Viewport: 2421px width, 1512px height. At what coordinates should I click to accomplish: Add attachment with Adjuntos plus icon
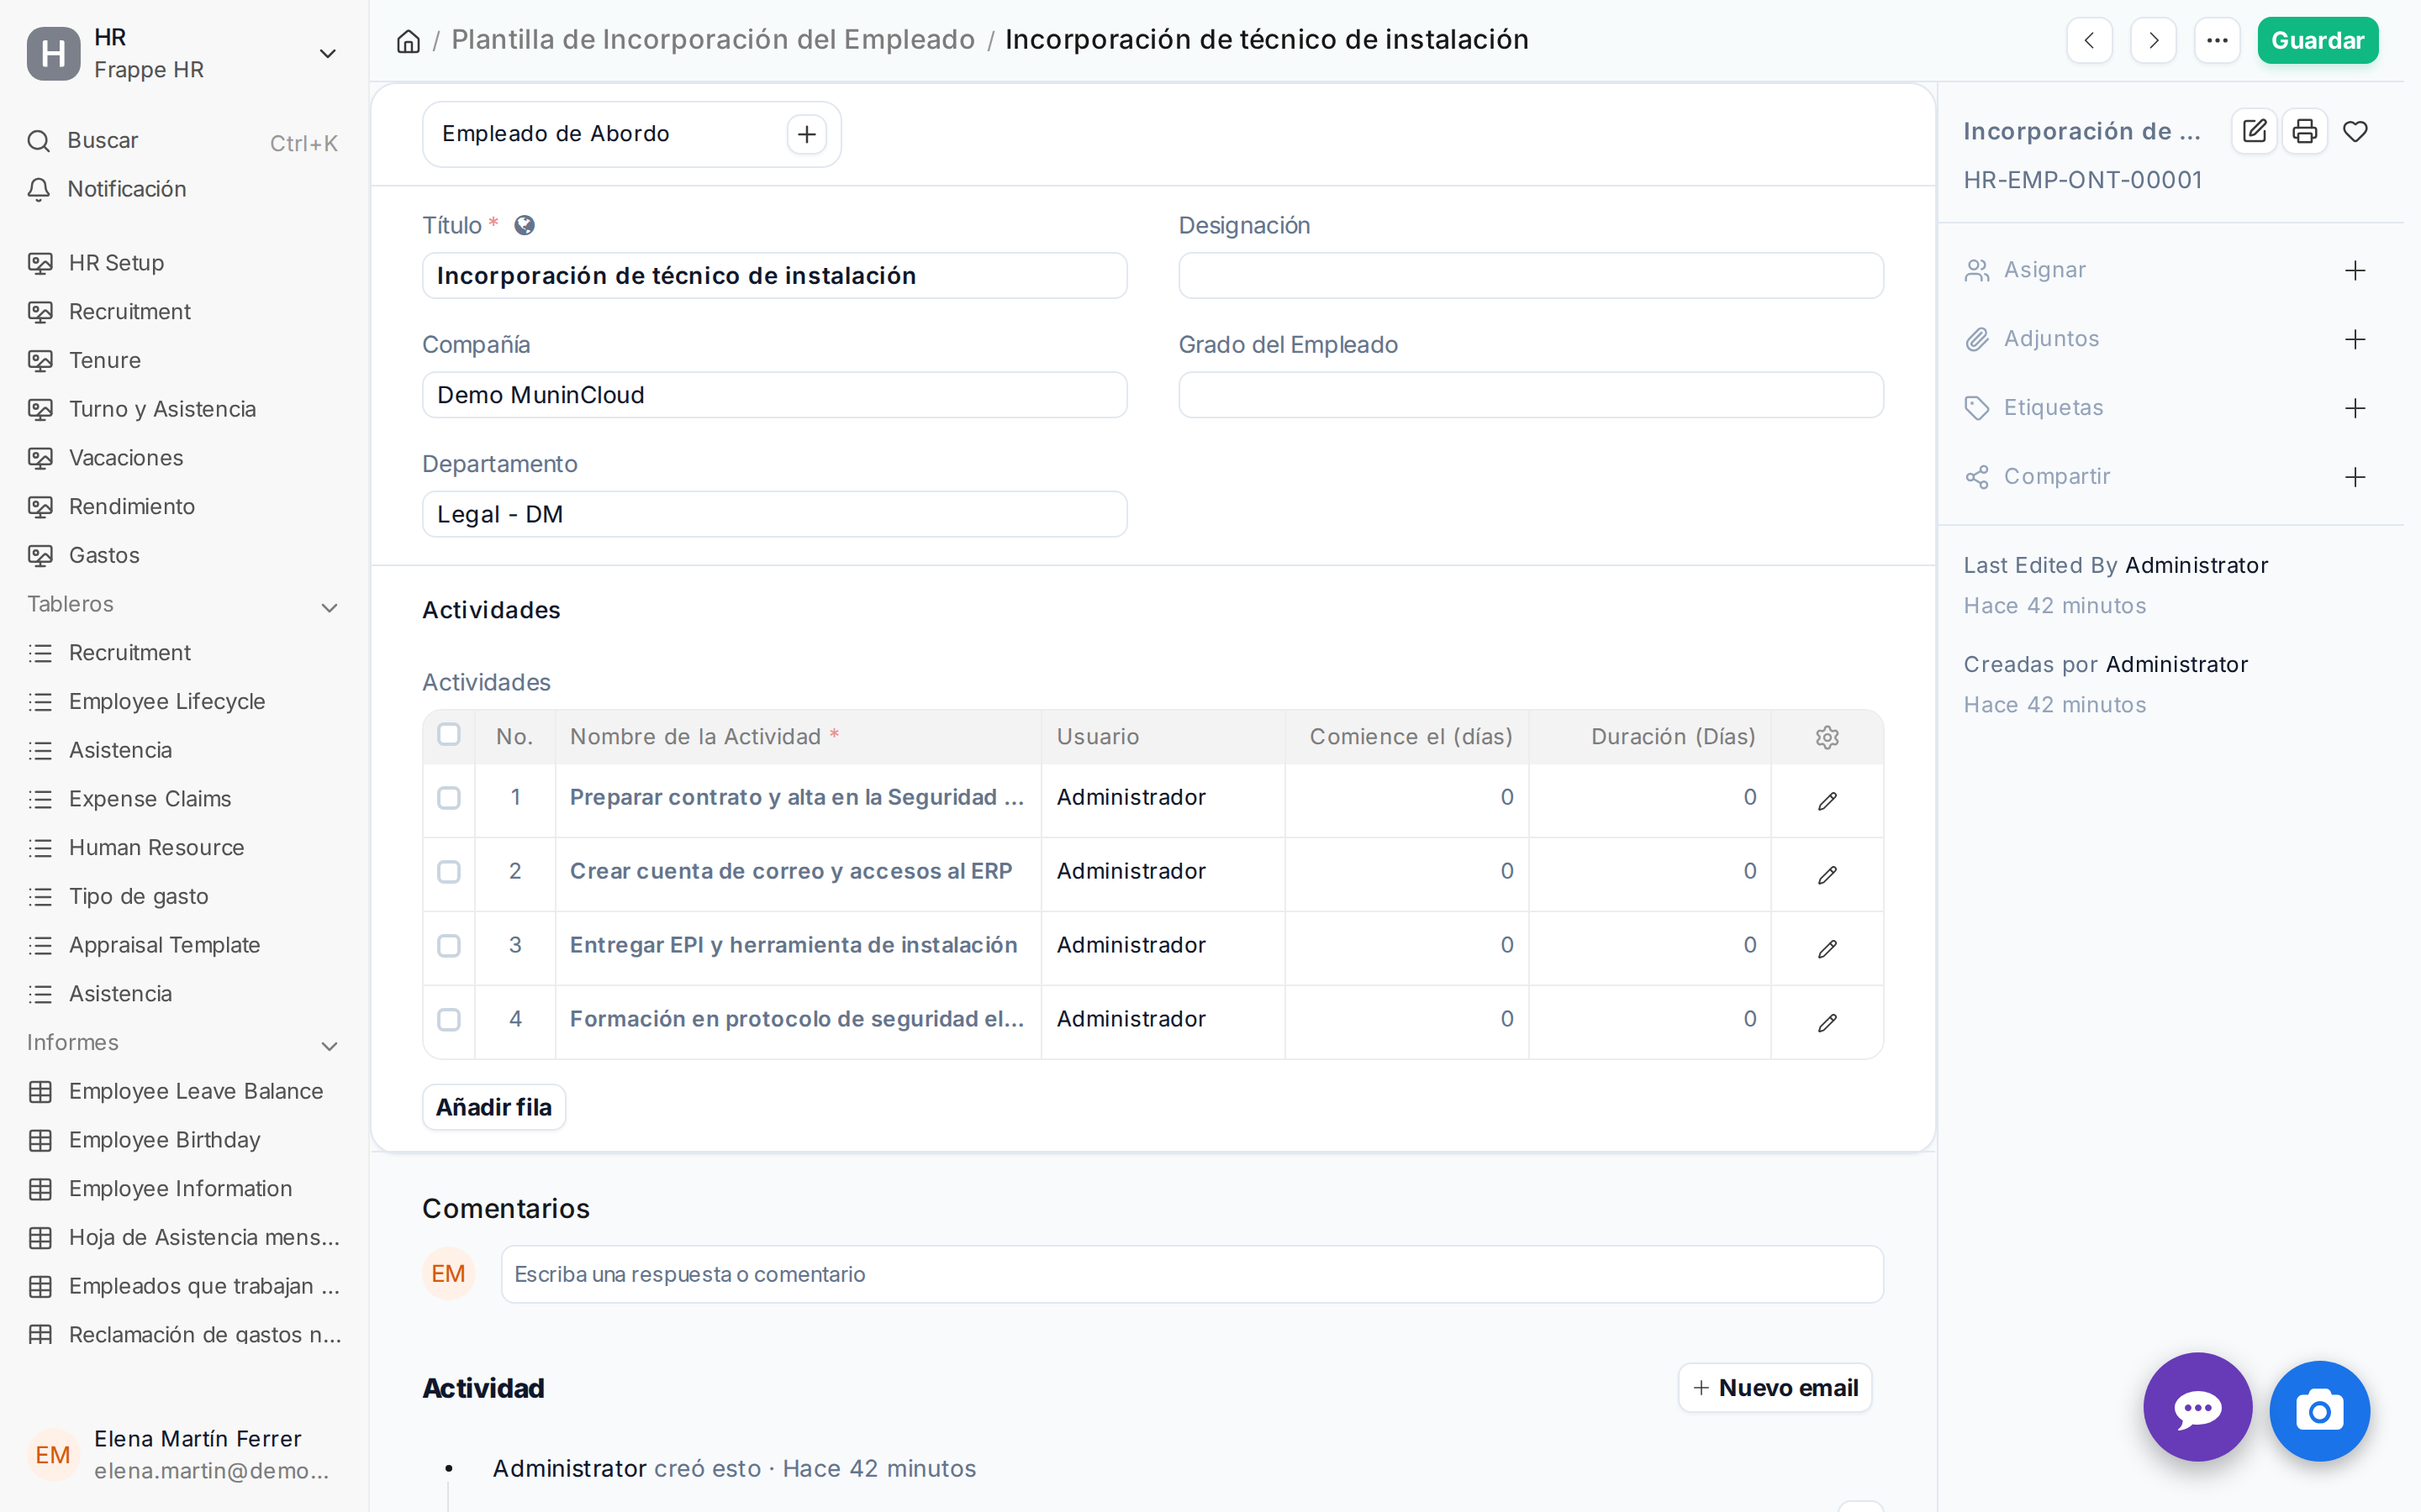click(2355, 340)
